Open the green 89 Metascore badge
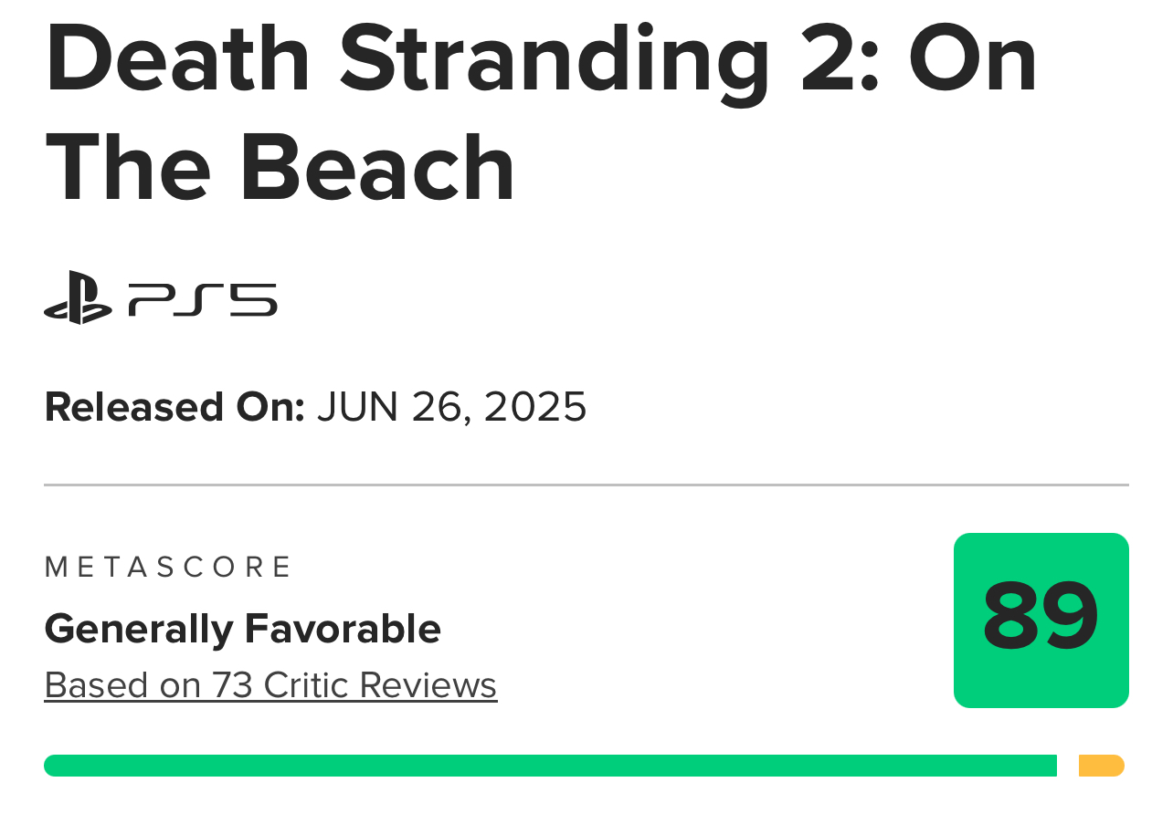Screen dimensions: 1173x824 (1041, 621)
